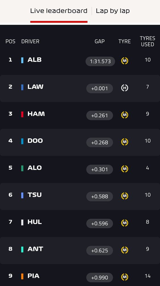Click PIA's medium tyre icon
The width and height of the screenshot is (160, 286).
125,277
